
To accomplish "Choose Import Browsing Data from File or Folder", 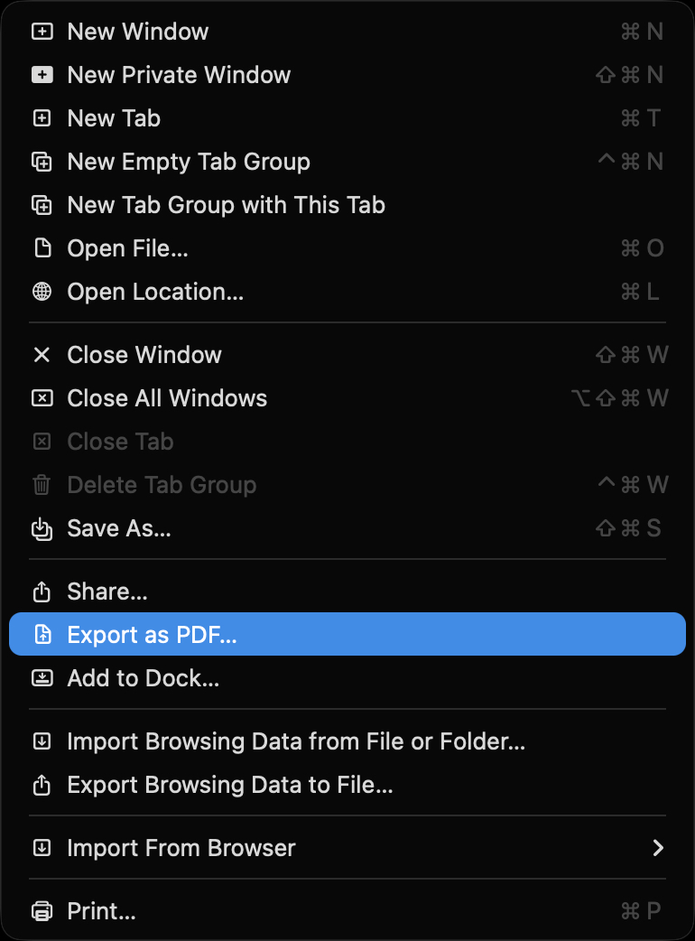I will point(296,741).
